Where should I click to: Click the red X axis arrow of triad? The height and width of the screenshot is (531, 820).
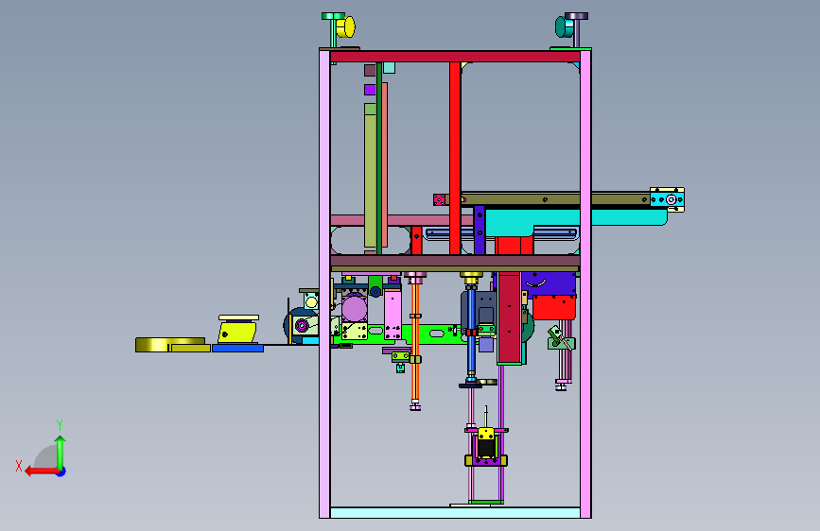(x=41, y=471)
